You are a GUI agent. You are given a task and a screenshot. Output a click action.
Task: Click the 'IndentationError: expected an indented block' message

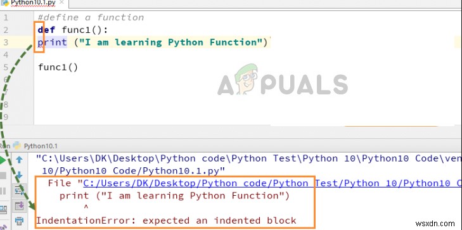(166, 220)
